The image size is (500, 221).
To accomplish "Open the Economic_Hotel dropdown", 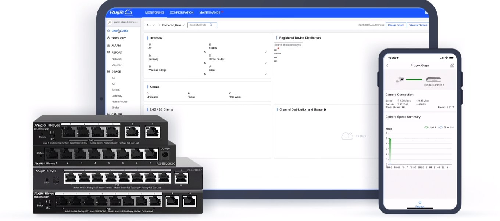I will point(174,25).
